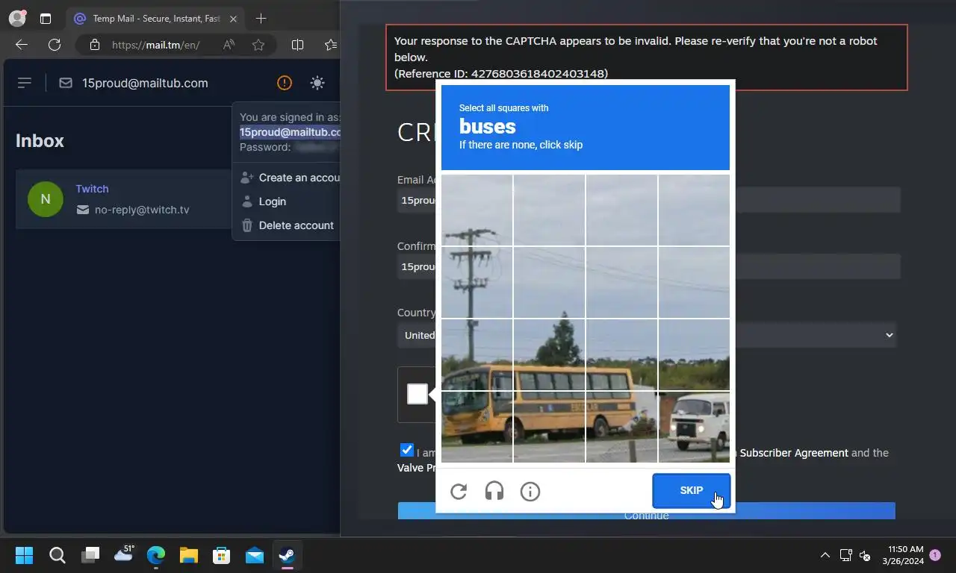Screen dimensions: 956x573
Task: Open the weather widget showing 51°
Action: click(123, 554)
